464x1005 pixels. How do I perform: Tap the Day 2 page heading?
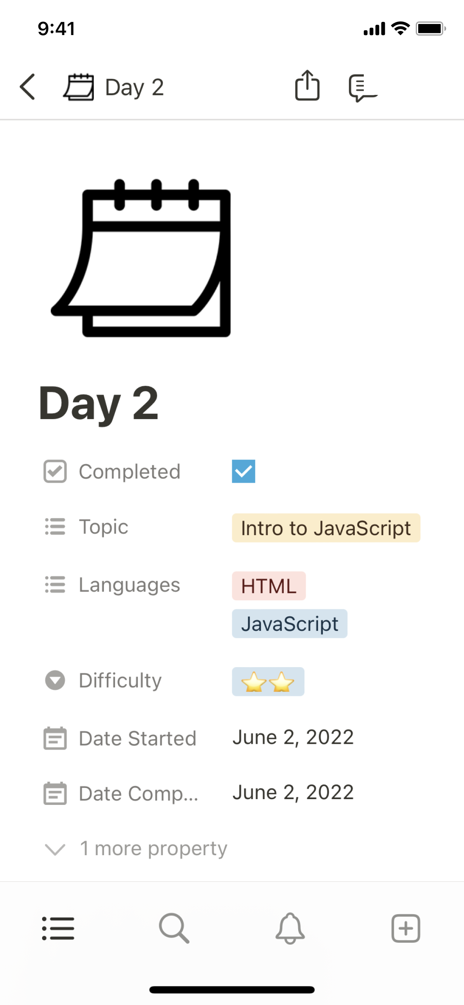click(x=99, y=403)
